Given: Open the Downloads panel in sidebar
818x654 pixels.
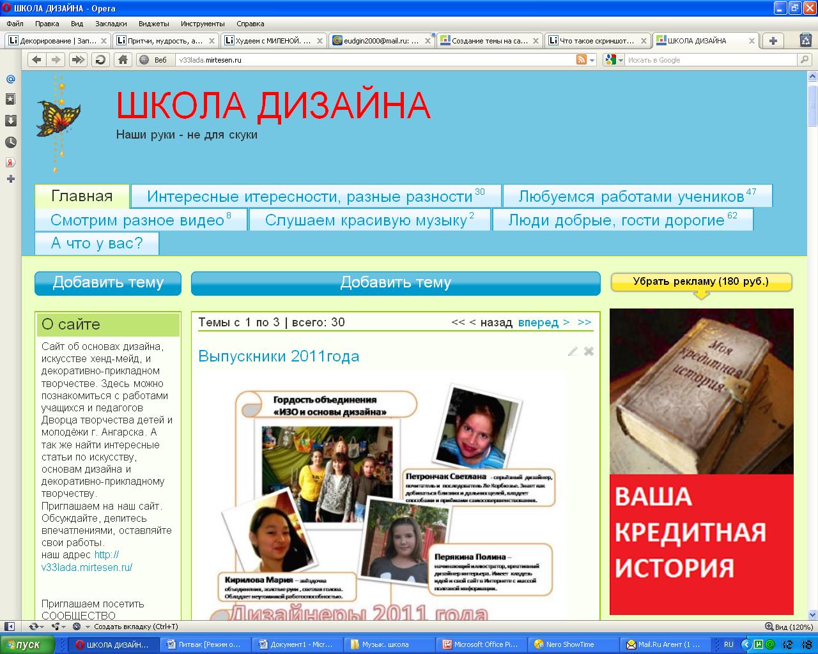Looking at the screenshot, I should pyautogui.click(x=10, y=121).
